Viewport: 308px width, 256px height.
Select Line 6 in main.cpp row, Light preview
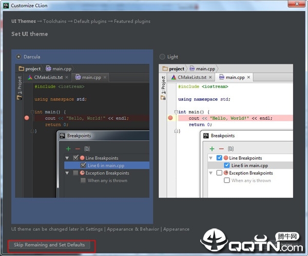(251, 165)
